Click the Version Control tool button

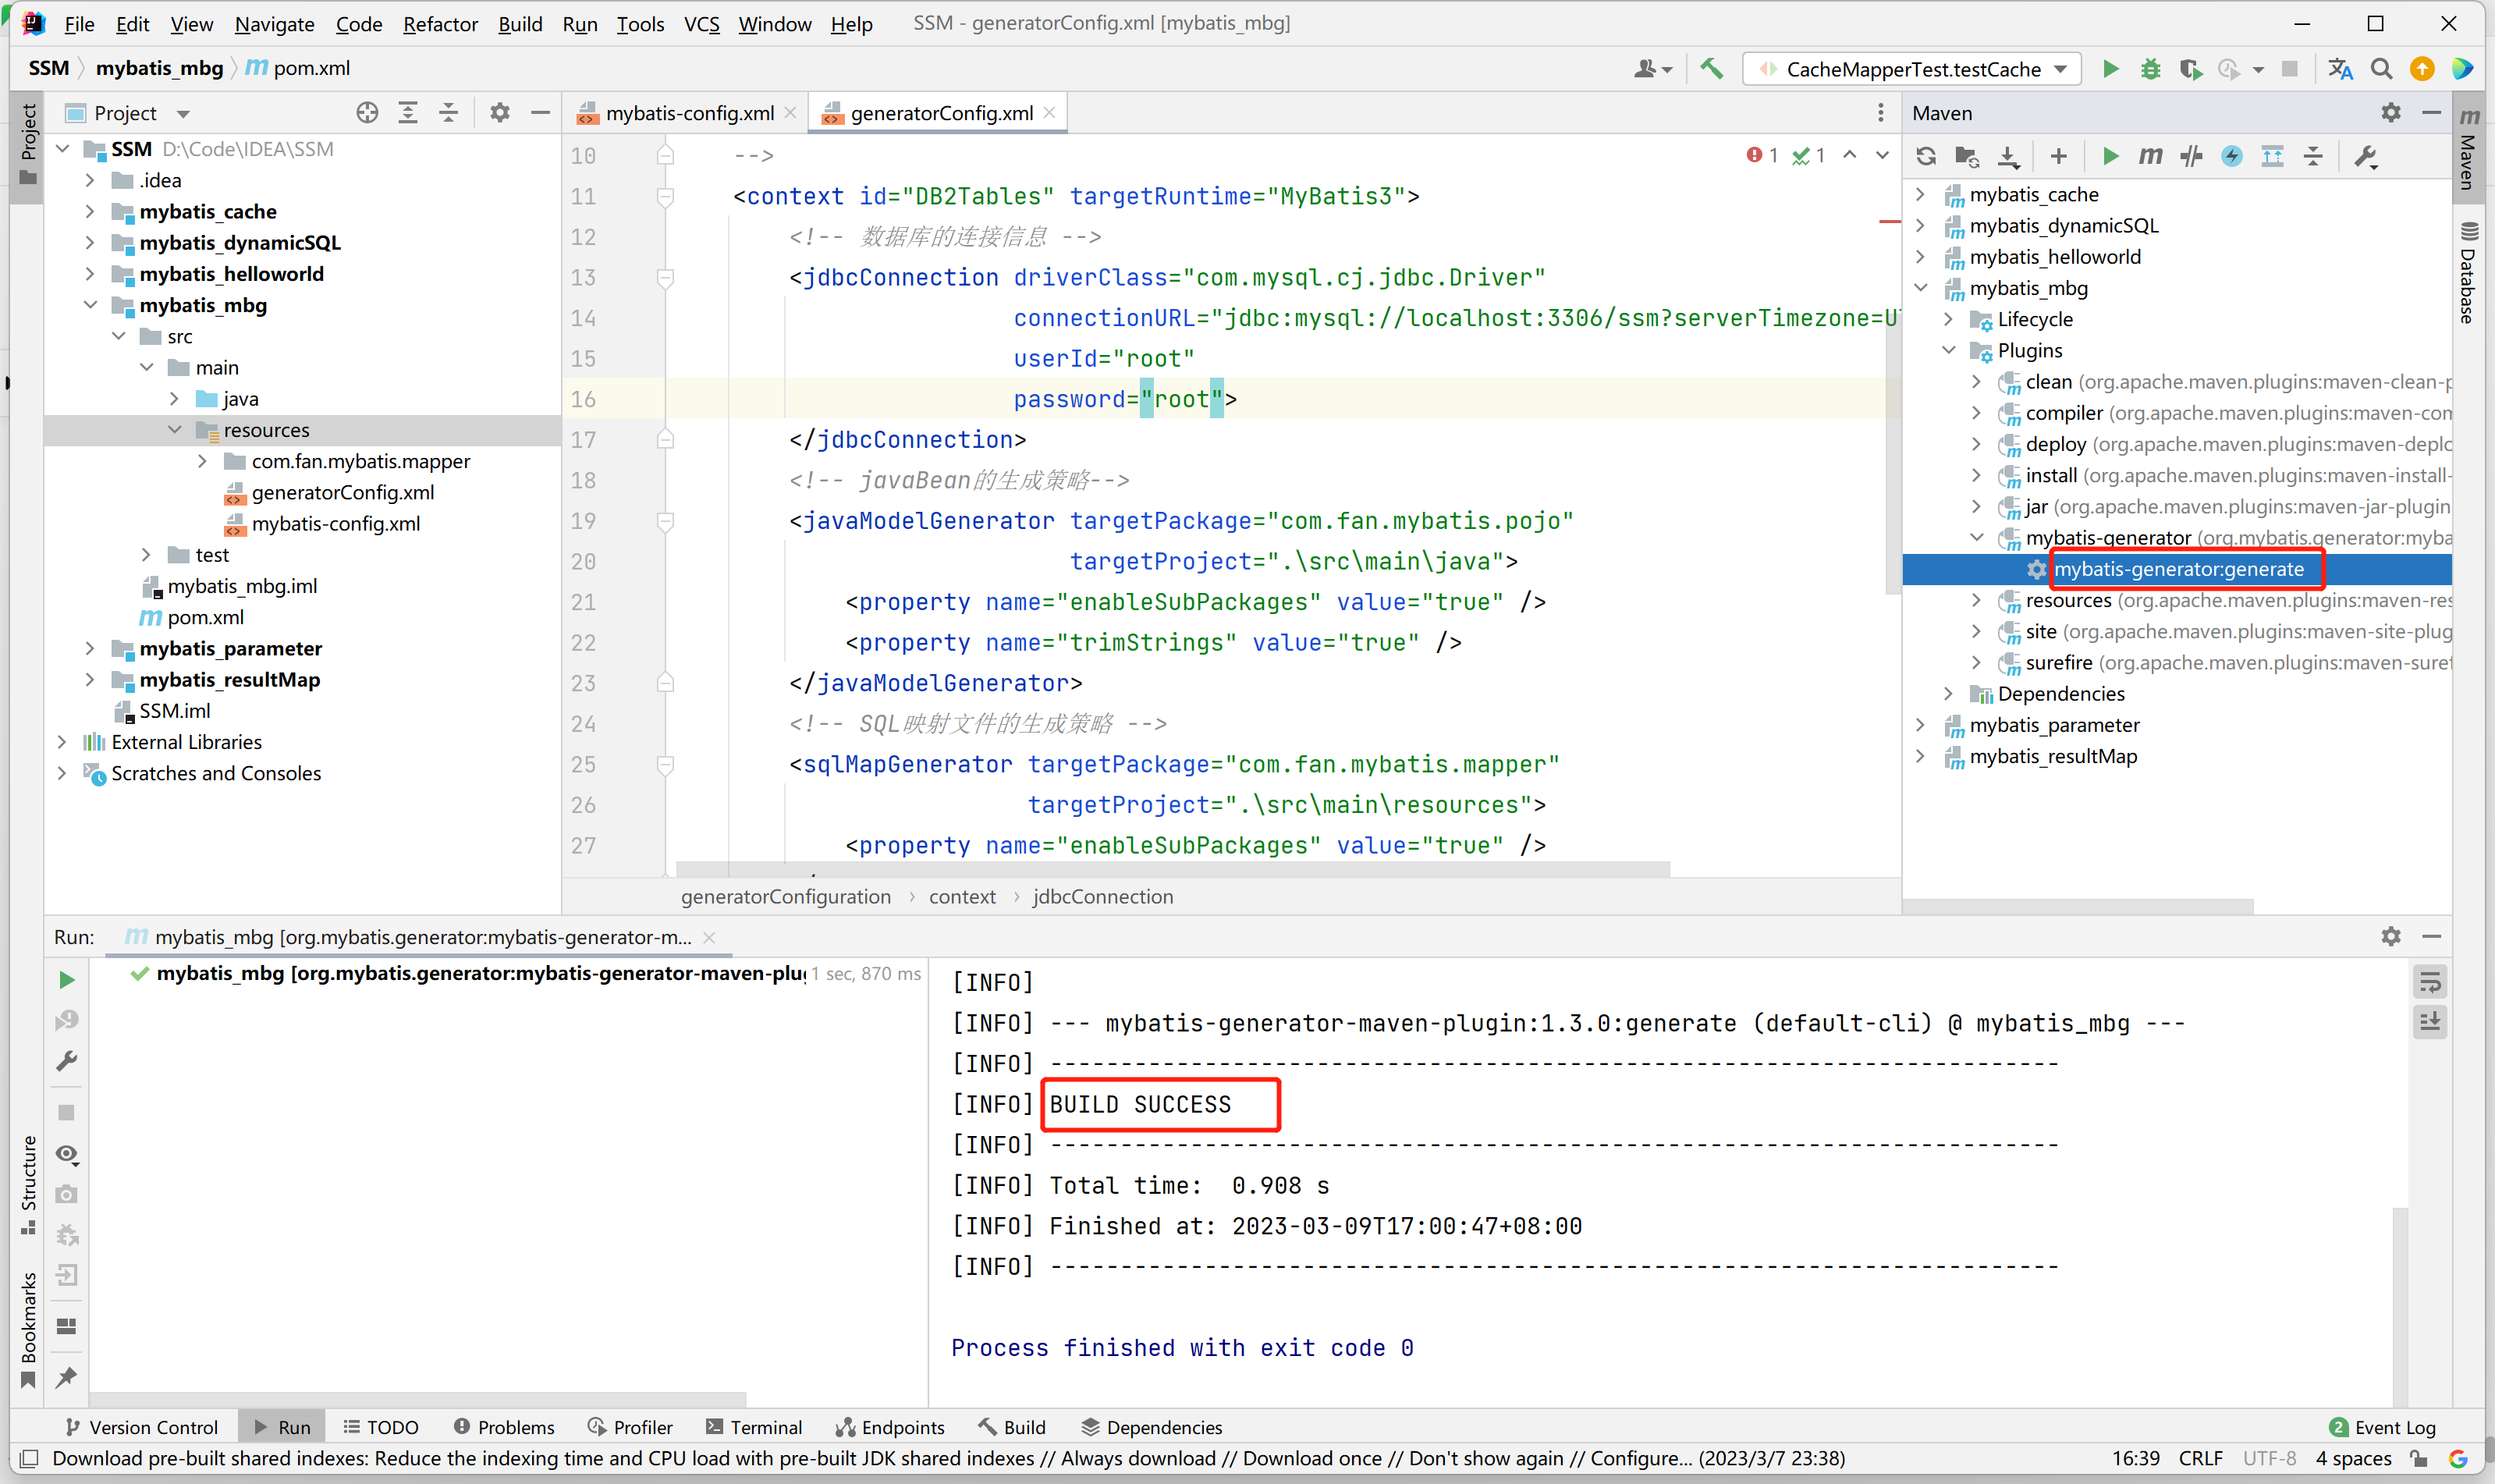[x=141, y=1427]
